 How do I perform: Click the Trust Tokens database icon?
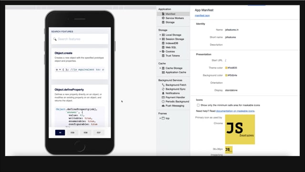[163, 55]
